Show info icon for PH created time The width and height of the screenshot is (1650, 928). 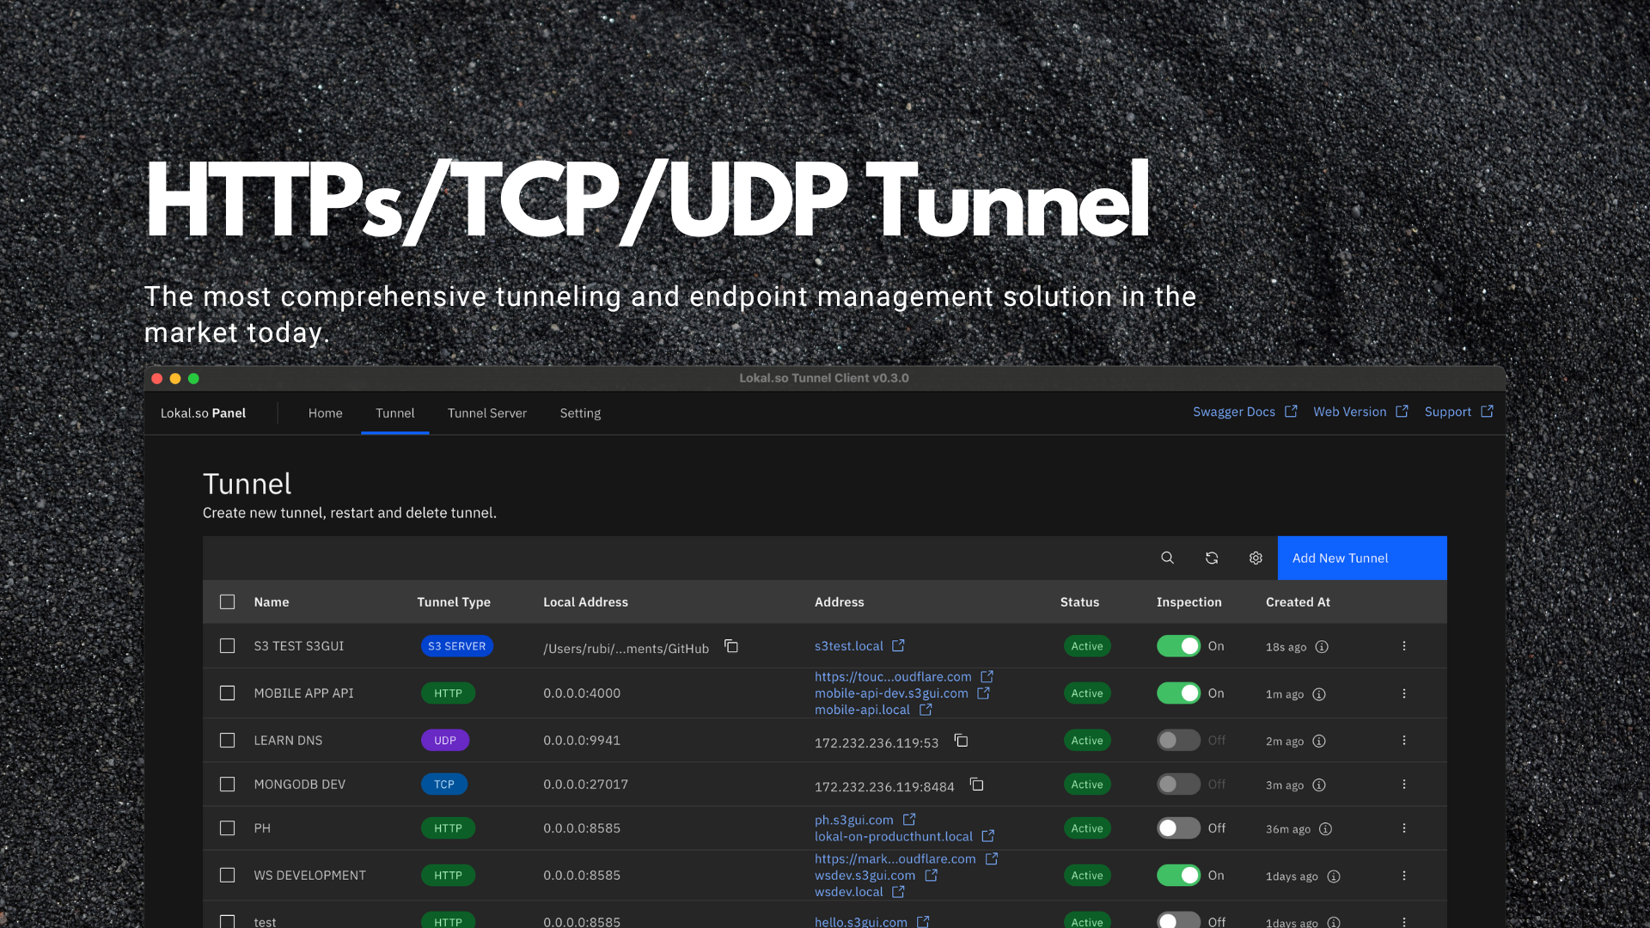(x=1325, y=828)
